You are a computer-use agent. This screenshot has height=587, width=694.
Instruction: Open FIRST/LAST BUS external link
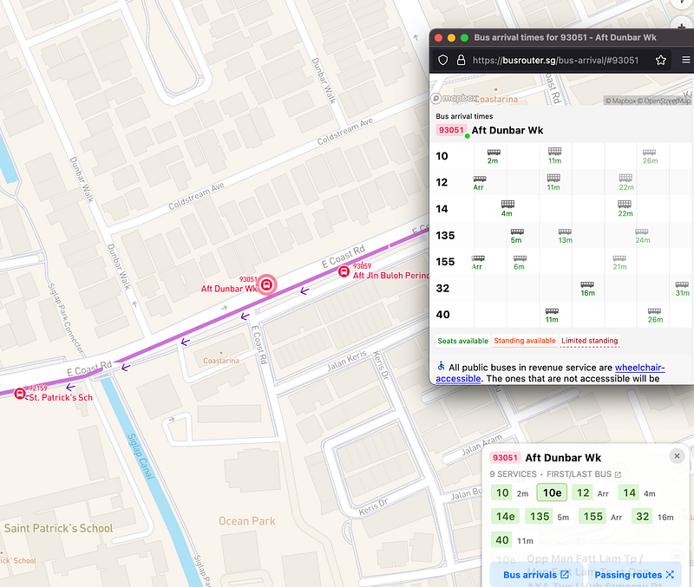(584, 474)
